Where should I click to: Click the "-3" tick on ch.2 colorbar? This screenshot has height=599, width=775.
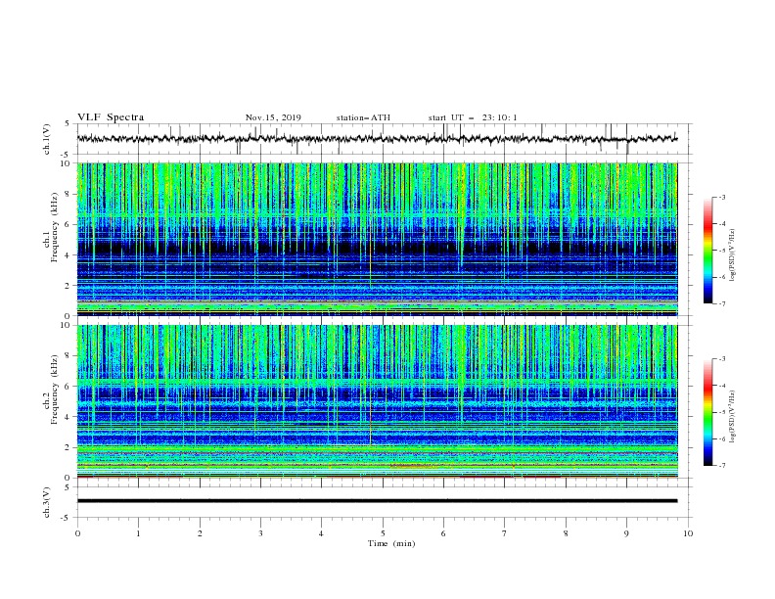[x=721, y=359]
